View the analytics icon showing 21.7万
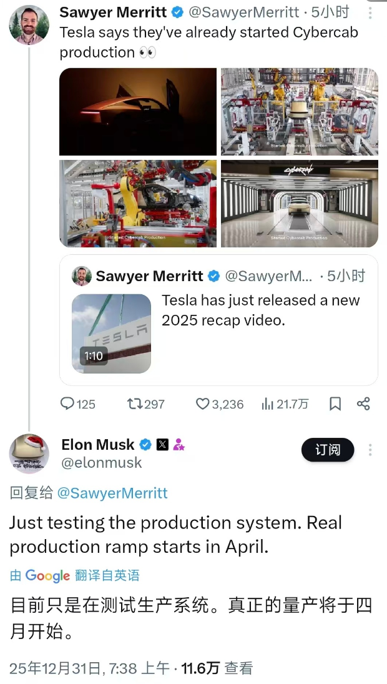Screen dimensions: 387x684 point(268,404)
